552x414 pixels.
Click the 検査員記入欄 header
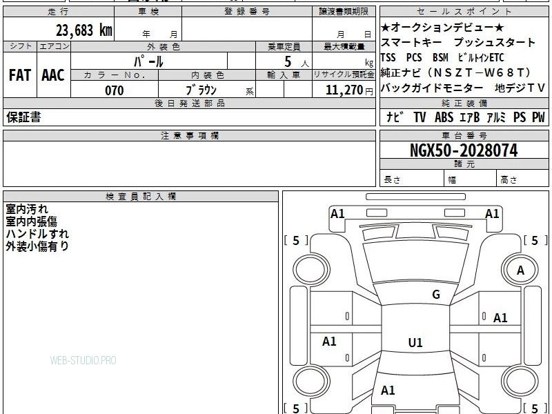coord(141,197)
